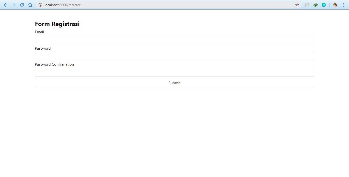Click the Password Confirmation field
The height and width of the screenshot is (177, 349).
[x=175, y=72]
